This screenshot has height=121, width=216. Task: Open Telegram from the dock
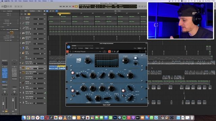click(x=156, y=118)
